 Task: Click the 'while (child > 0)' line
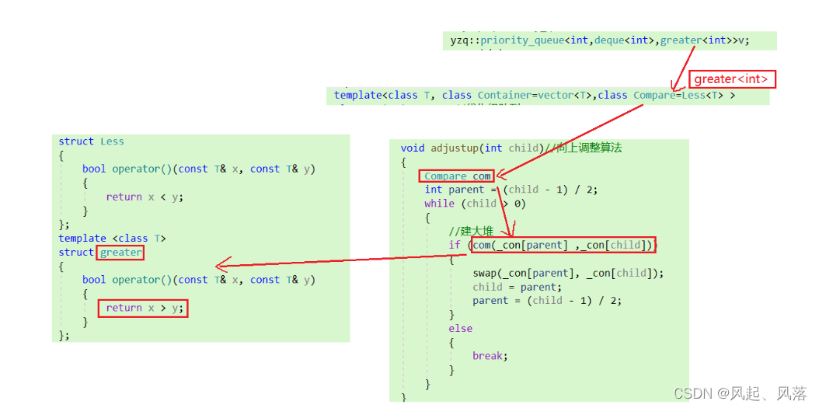[x=475, y=203]
